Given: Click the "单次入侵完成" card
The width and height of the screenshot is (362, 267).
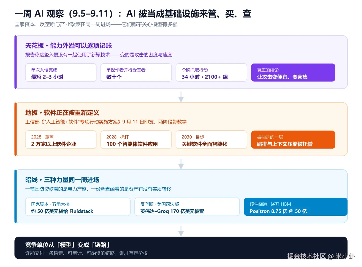Looking at the screenshot, I should (x=61, y=73).
